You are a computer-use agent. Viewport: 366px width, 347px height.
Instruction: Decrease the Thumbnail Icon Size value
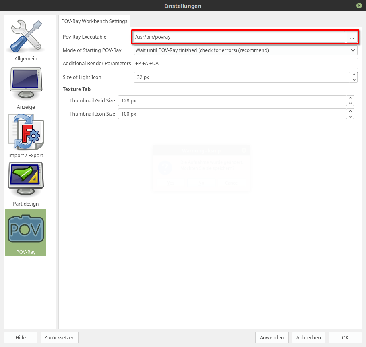350,116
